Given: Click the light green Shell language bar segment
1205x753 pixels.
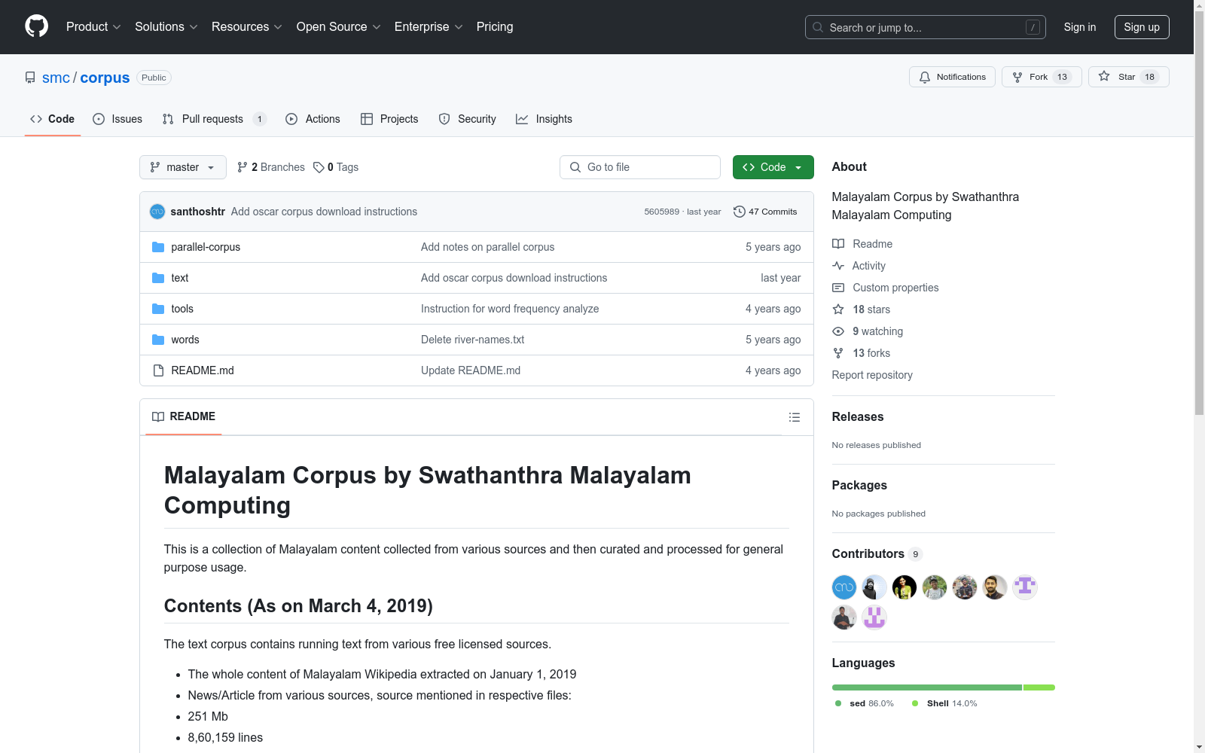Looking at the screenshot, I should tap(1039, 687).
